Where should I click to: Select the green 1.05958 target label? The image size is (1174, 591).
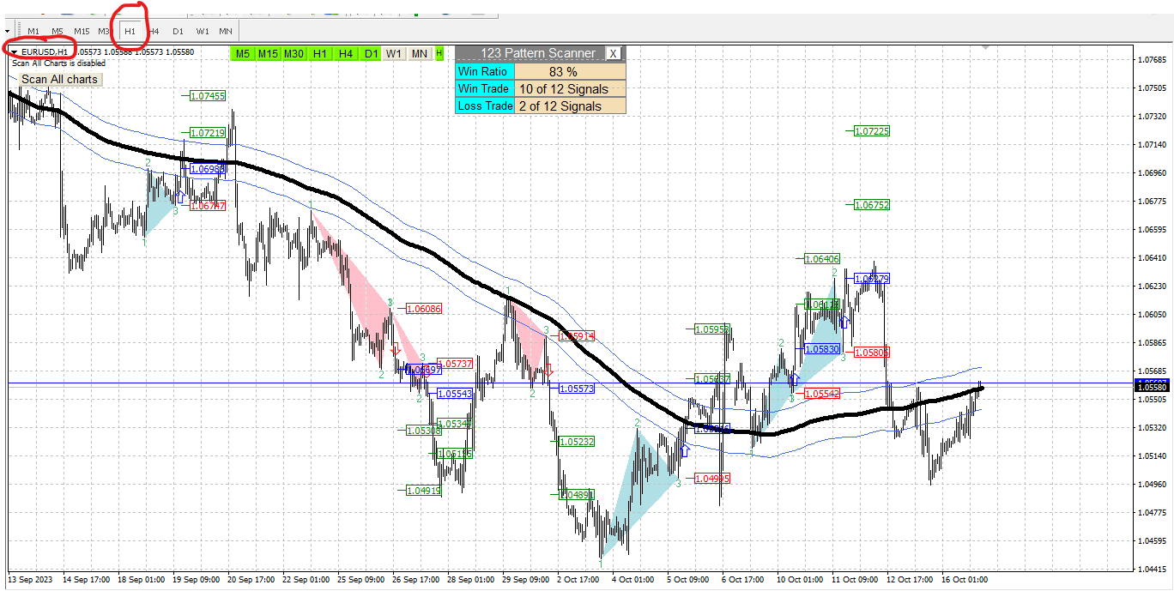(712, 329)
